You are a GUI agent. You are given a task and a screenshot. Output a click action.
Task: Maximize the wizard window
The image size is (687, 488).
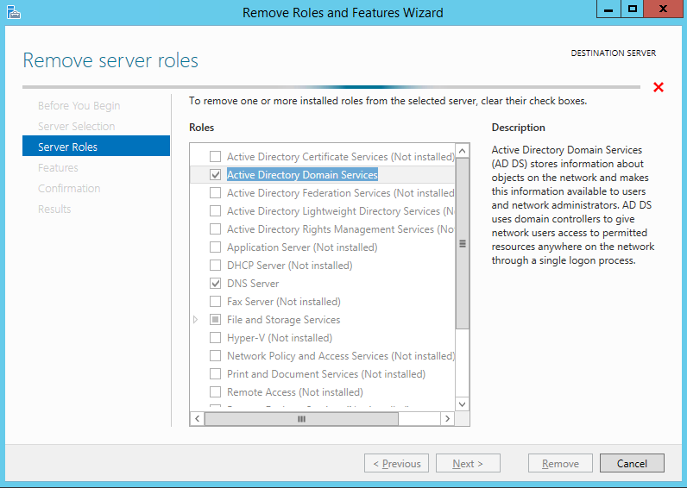[633, 9]
